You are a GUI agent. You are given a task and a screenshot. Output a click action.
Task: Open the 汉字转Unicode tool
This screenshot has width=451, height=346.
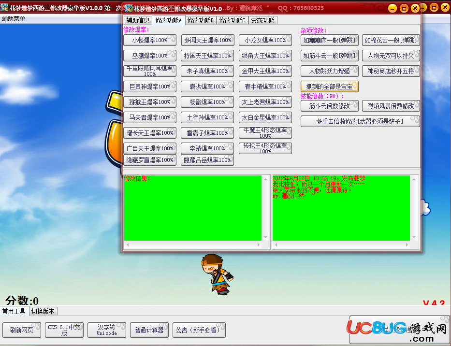pos(107,330)
